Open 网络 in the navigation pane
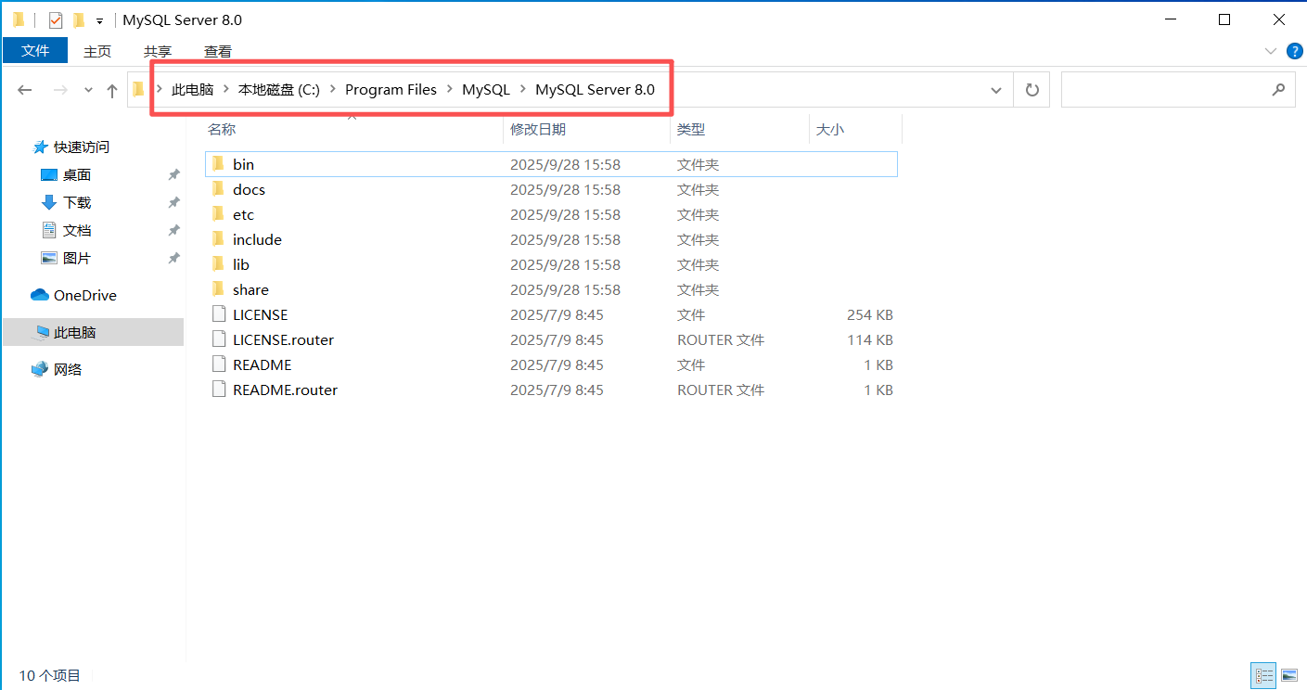 (68, 369)
